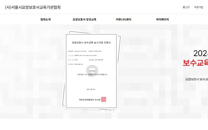Click the 요양보호사 보수교육 banner subtitle text
The image size is (208, 130).
[197, 79]
